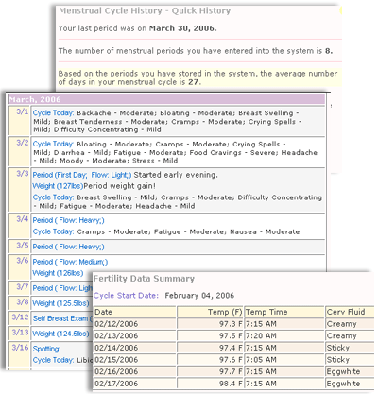Click the Eggwhite cell for 02/17/2006
The image size is (378, 394).
(351, 384)
